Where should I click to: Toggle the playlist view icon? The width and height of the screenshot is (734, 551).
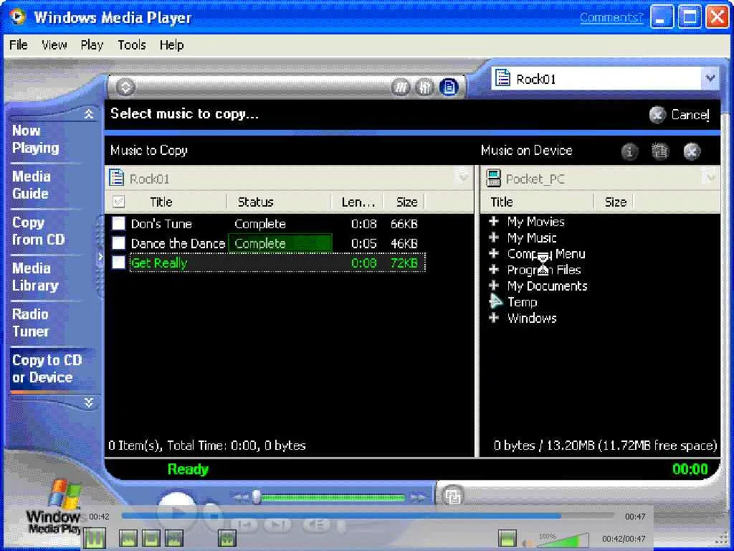click(x=449, y=87)
